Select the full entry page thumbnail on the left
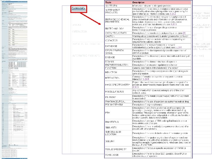The height and width of the screenshot is (159, 212). coord(14,80)
